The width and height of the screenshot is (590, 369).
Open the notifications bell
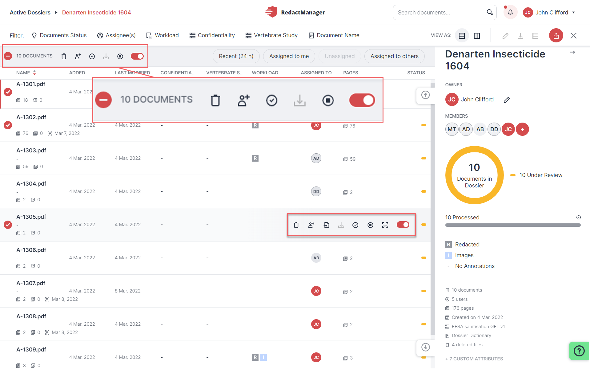(x=510, y=13)
